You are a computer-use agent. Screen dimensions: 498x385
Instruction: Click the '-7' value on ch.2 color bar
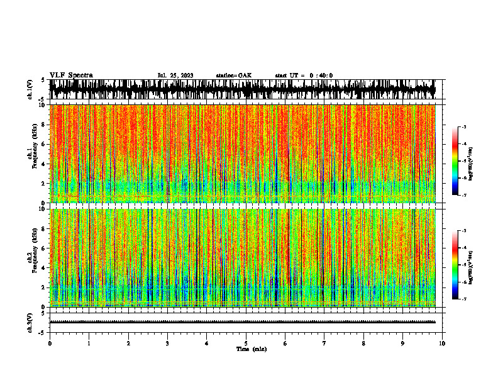click(x=464, y=299)
